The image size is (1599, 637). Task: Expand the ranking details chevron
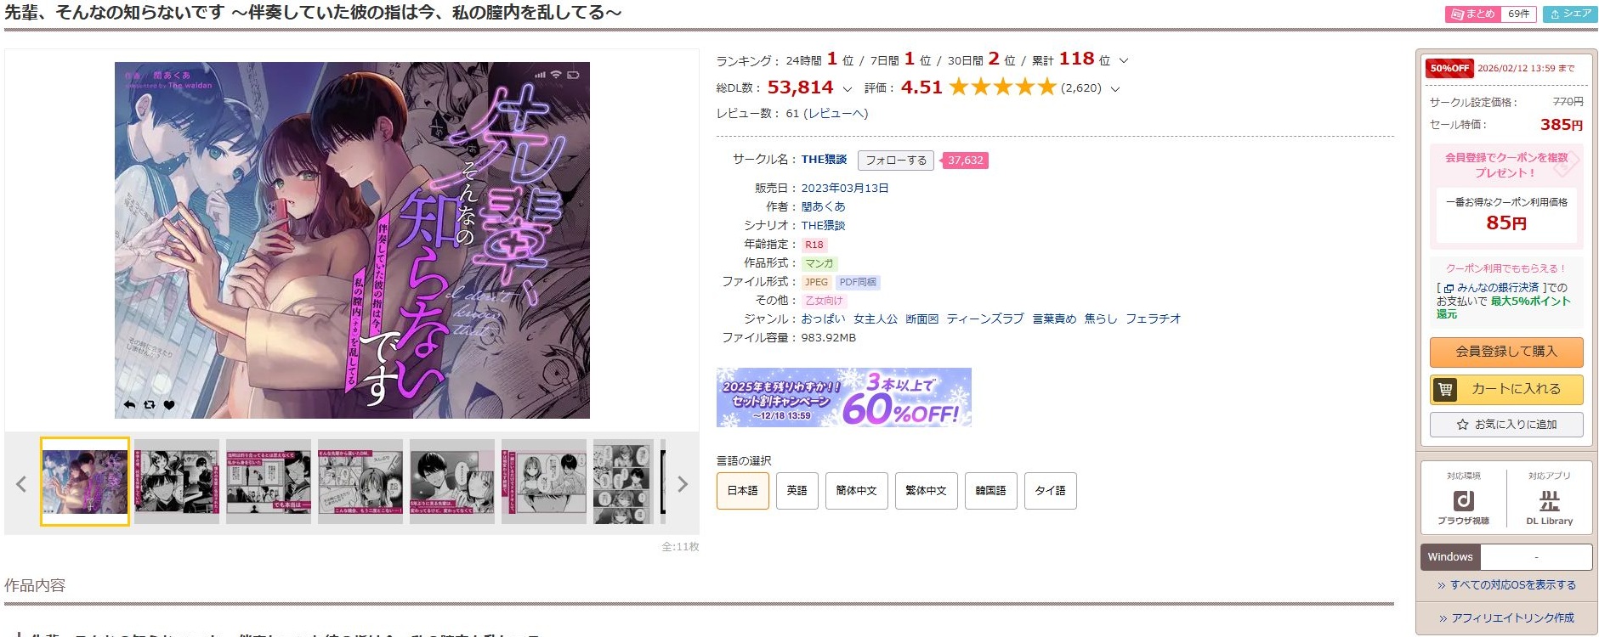pyautogui.click(x=1124, y=60)
